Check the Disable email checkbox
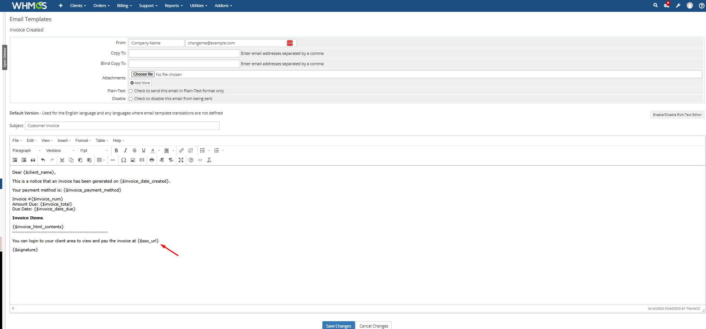 [131, 99]
